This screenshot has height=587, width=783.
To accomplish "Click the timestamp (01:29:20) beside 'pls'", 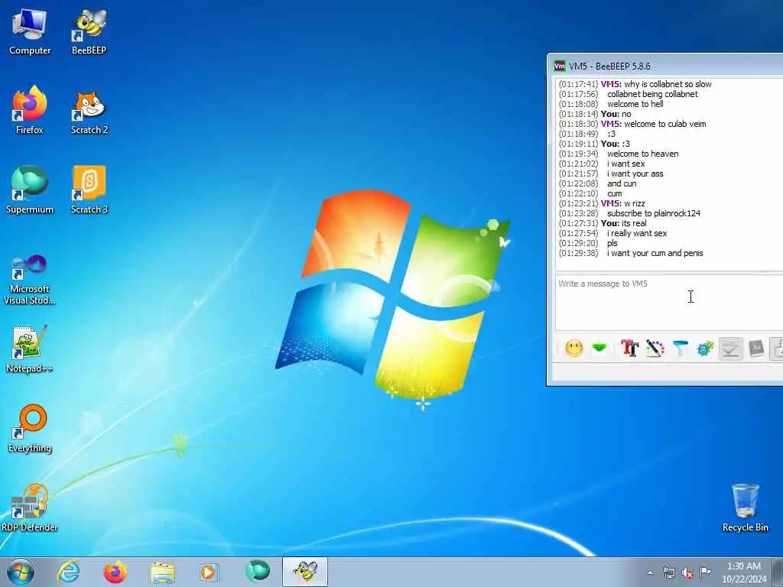I will [578, 243].
